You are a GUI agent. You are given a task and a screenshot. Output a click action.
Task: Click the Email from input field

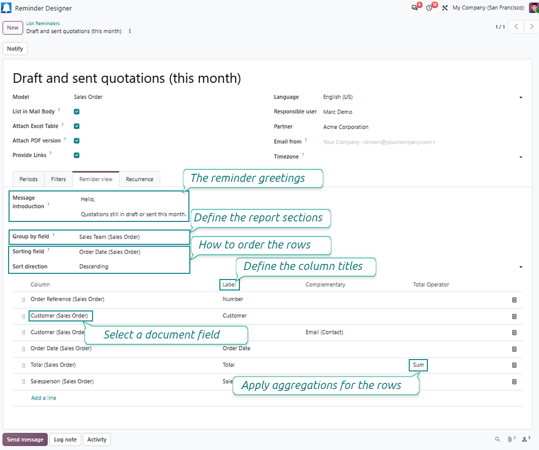tap(423, 142)
